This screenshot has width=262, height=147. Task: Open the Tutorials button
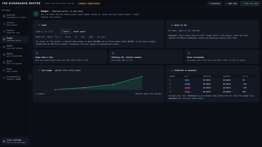(x=215, y=4)
